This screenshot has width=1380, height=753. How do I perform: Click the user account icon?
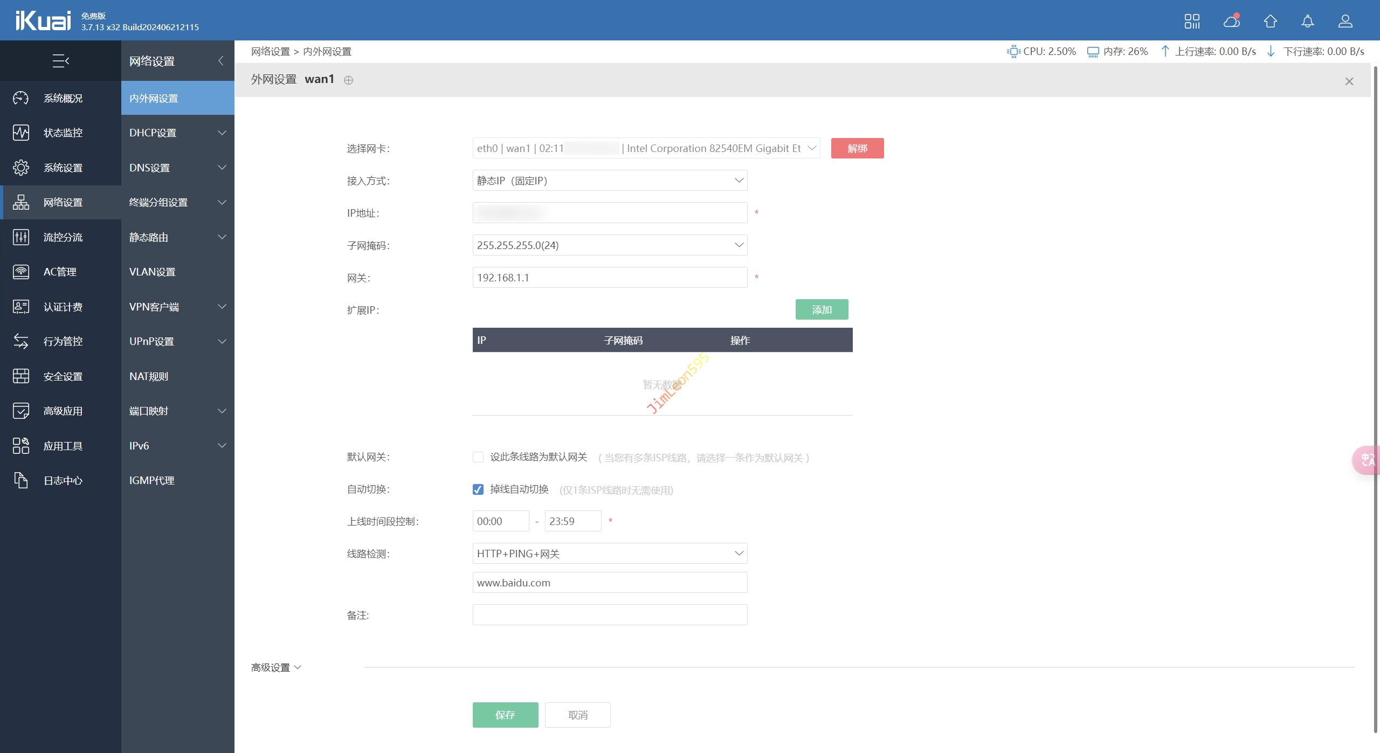[x=1345, y=21]
